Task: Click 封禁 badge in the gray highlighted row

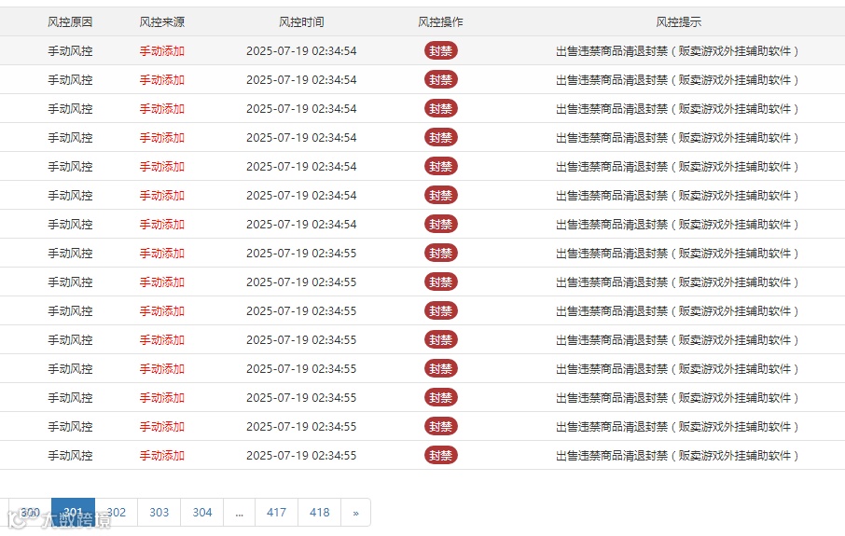Action: coord(441,50)
